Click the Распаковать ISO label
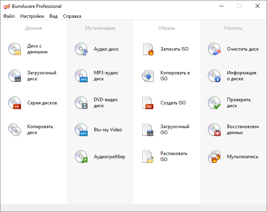The image size is (267, 212). click(174, 157)
